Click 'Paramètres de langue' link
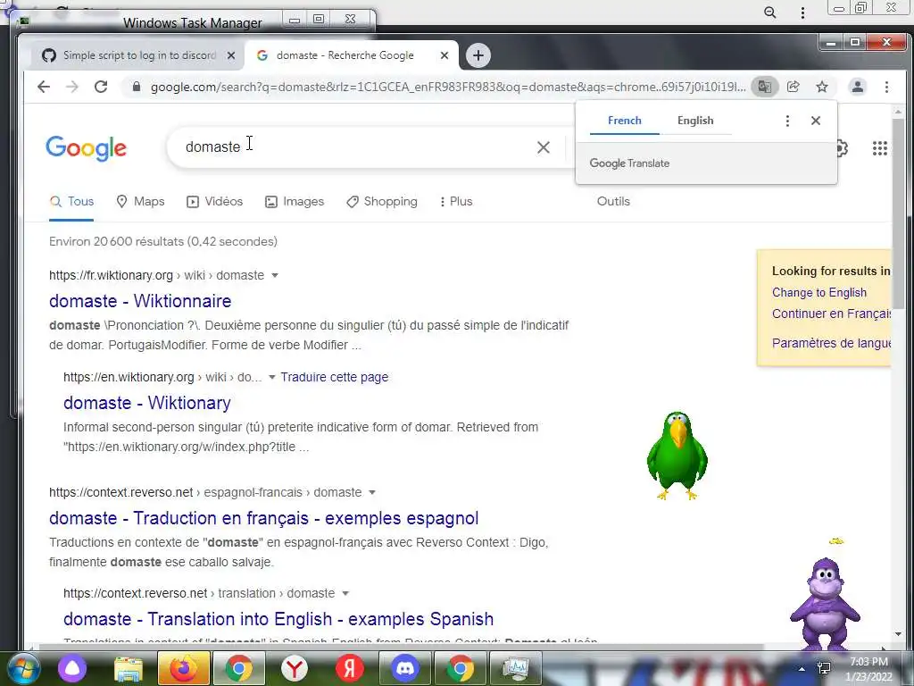This screenshot has width=914, height=686. coord(831,343)
